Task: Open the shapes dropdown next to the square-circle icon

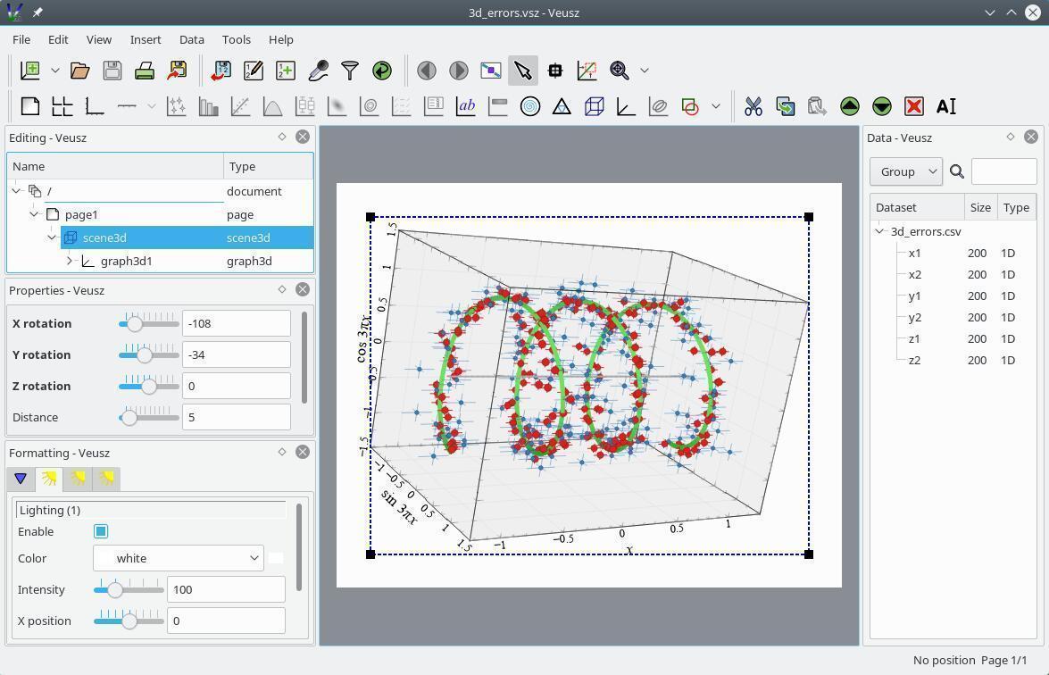Action: click(x=716, y=106)
